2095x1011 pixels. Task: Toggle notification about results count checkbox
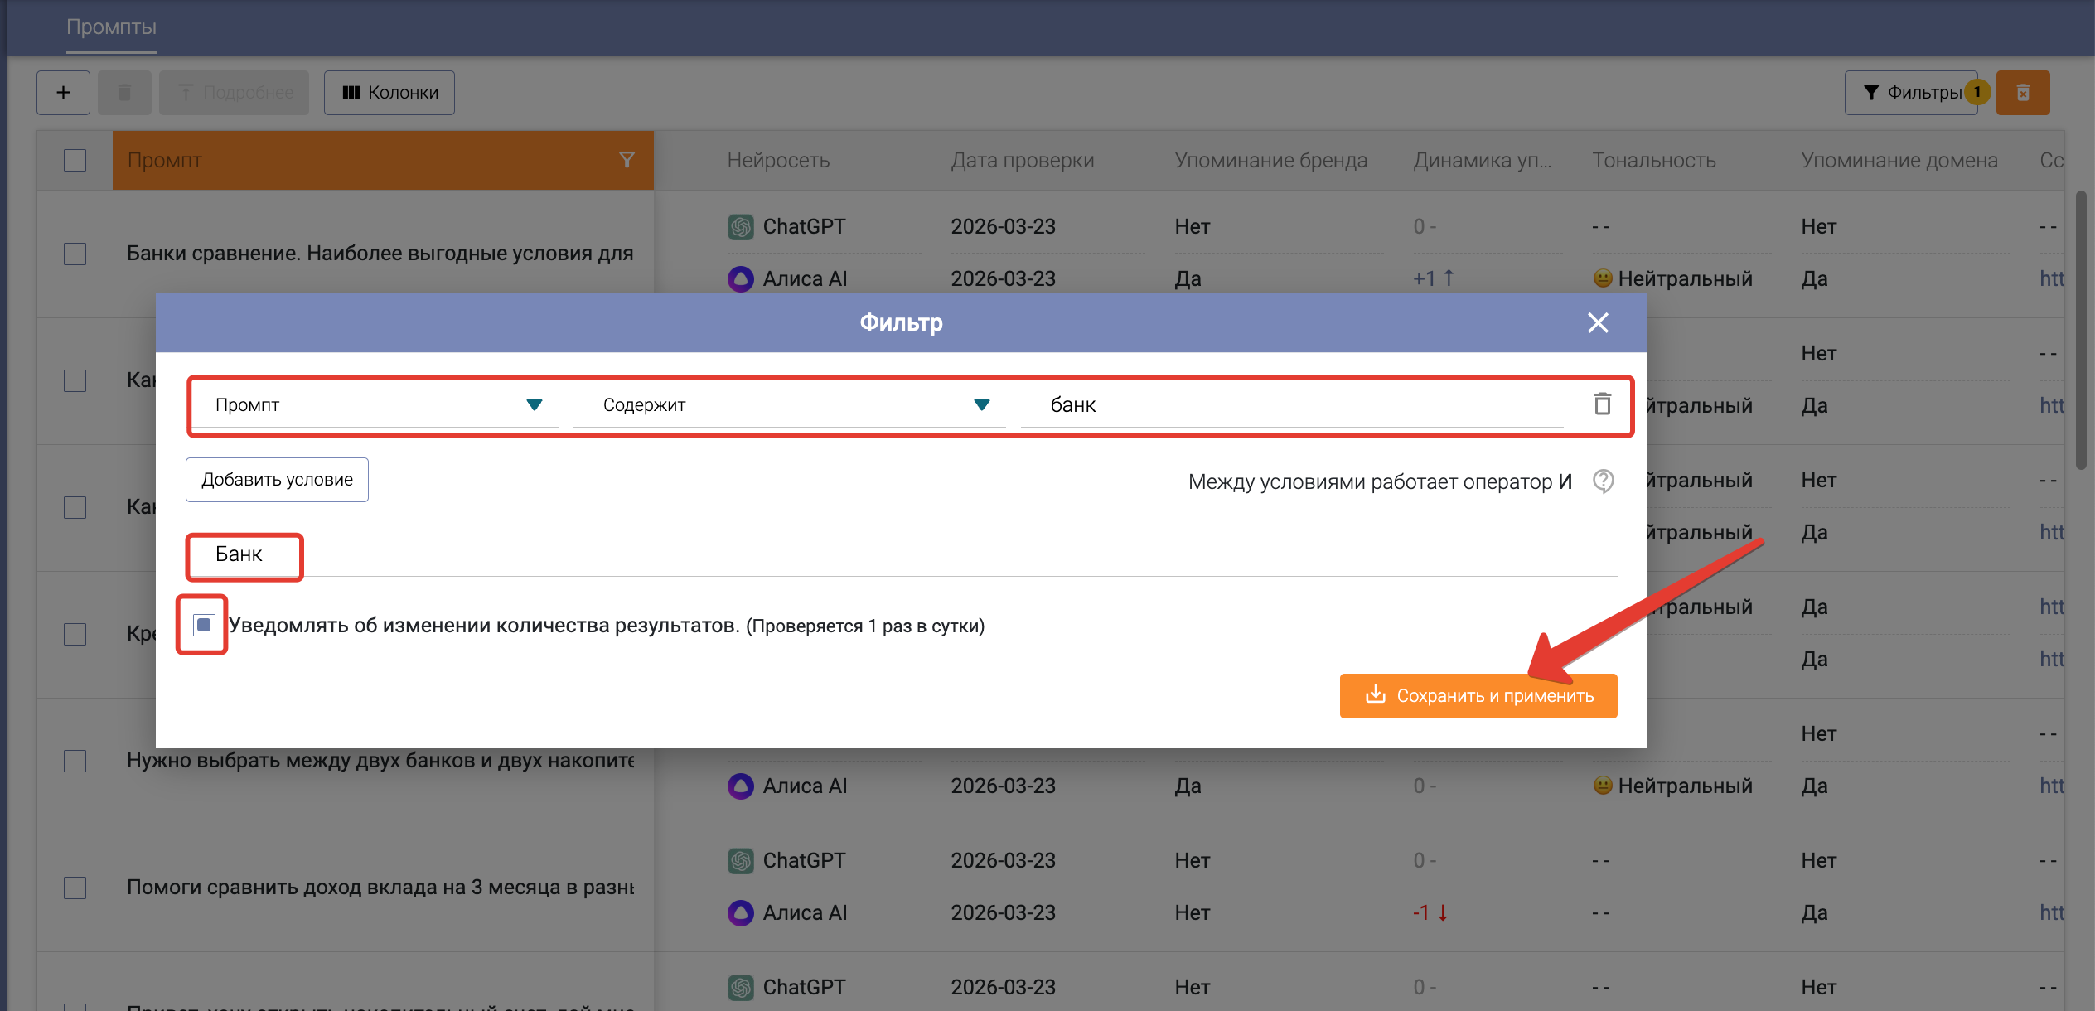pos(204,625)
